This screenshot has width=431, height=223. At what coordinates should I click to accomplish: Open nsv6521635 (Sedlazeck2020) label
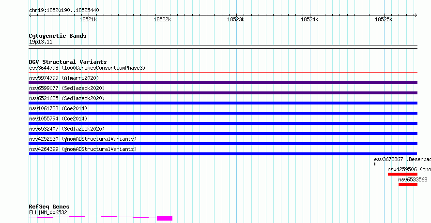tap(67, 98)
